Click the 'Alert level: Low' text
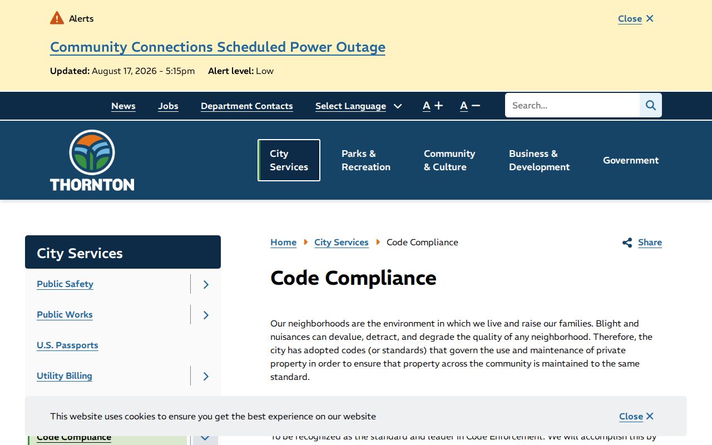This screenshot has width=712, height=445. tap(241, 71)
